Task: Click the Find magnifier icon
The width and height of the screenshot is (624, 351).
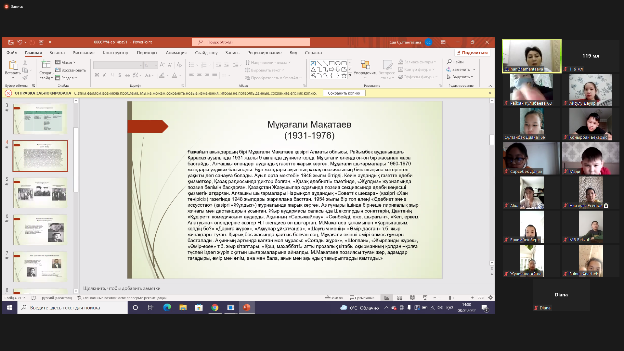Action: [449, 62]
